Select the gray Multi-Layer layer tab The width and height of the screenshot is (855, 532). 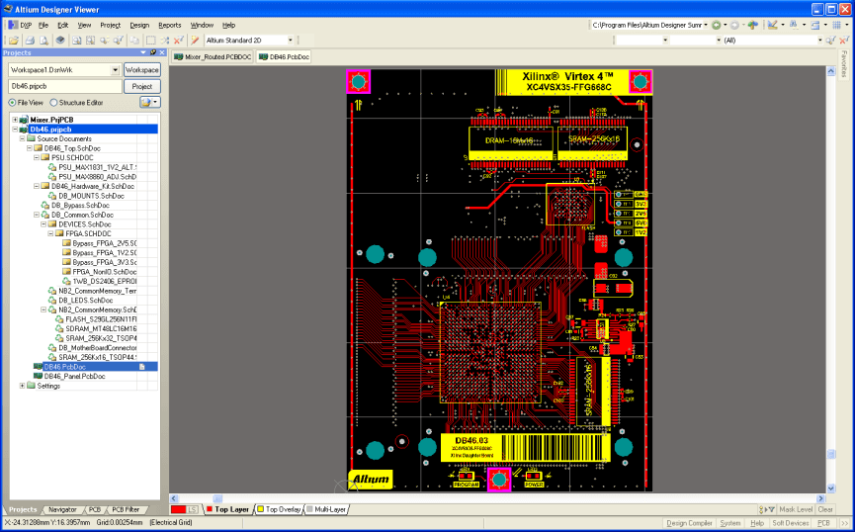pos(326,509)
